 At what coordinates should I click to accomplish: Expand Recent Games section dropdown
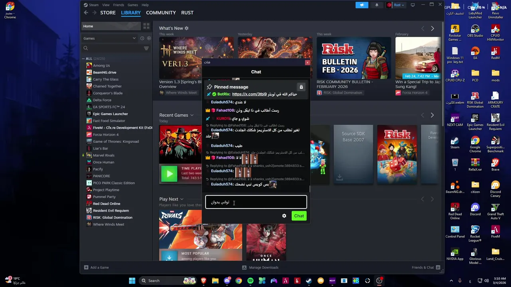tap(192, 115)
